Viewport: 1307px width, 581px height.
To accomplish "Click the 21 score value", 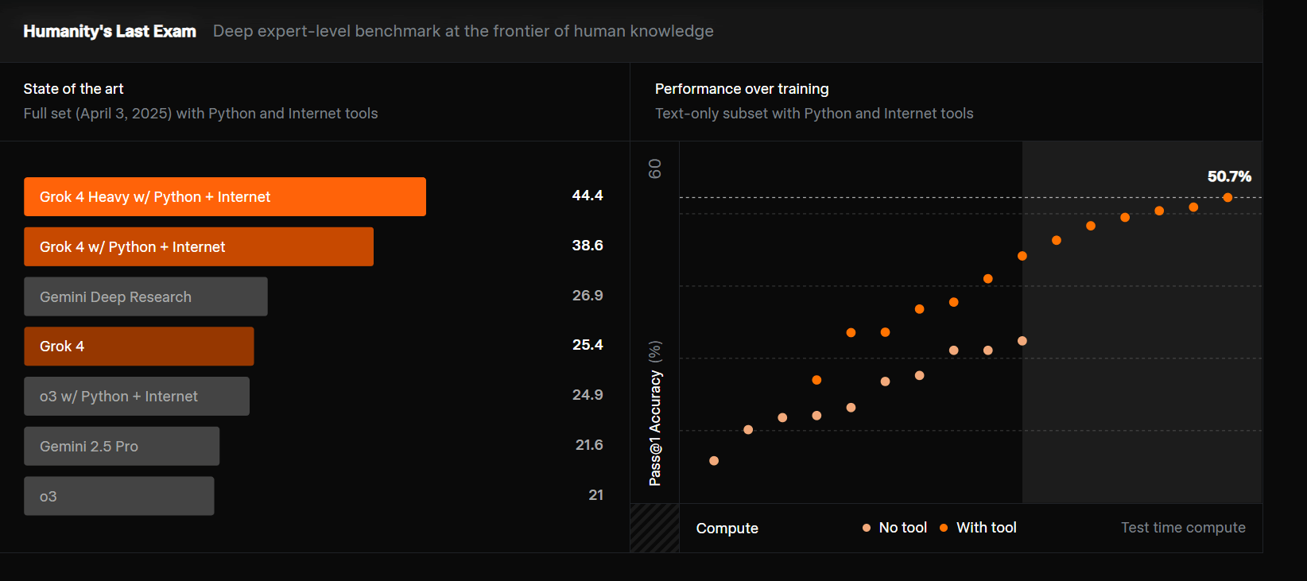I will click(595, 495).
